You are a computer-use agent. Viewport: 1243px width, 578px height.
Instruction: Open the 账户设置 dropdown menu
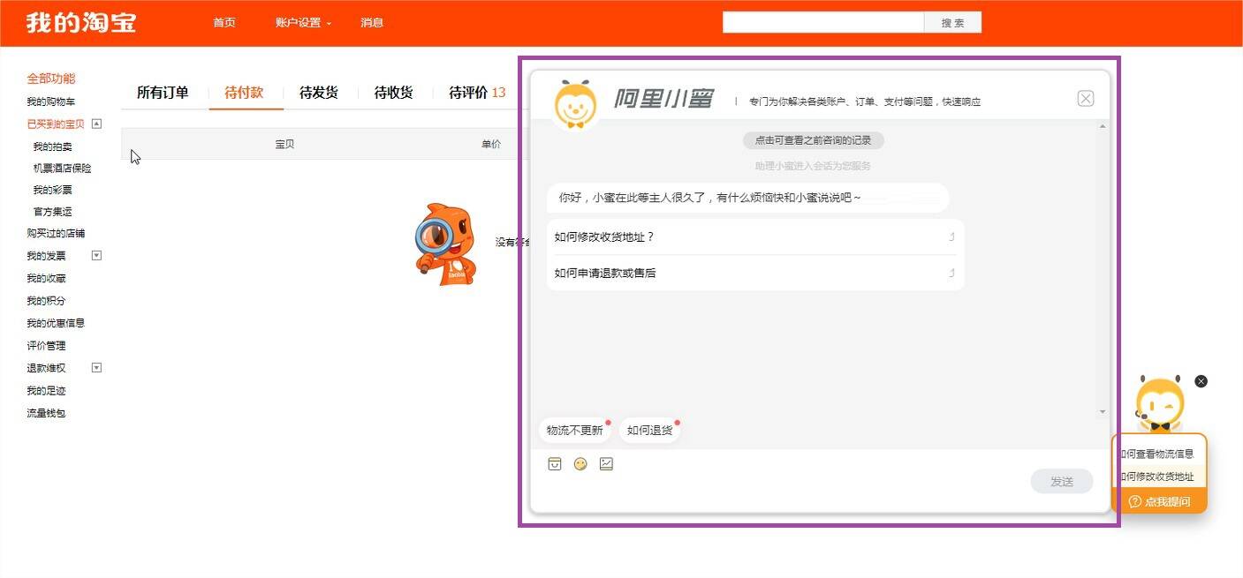pos(303,23)
